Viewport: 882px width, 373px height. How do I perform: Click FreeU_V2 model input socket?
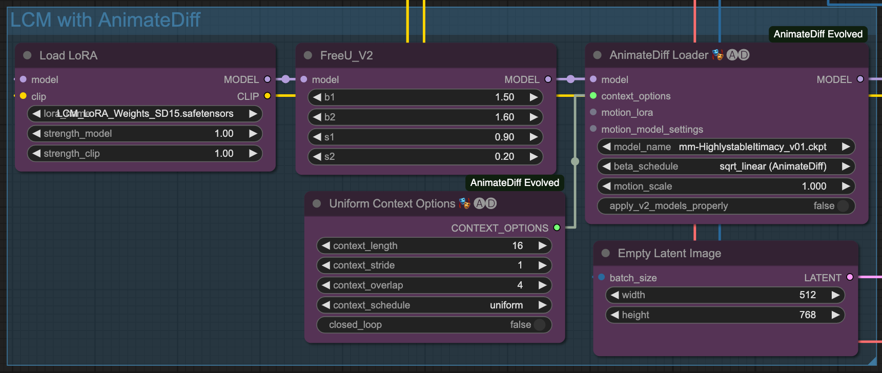click(x=304, y=79)
